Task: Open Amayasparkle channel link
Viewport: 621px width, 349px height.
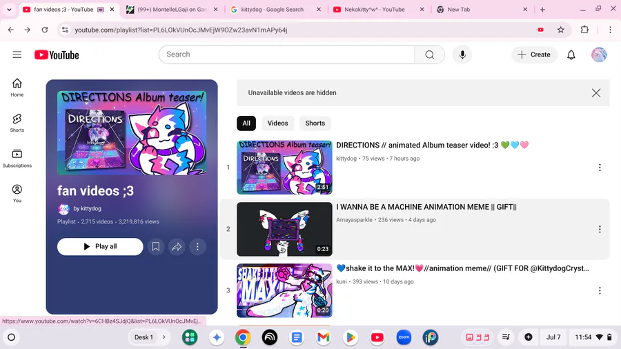Action: 354,220
